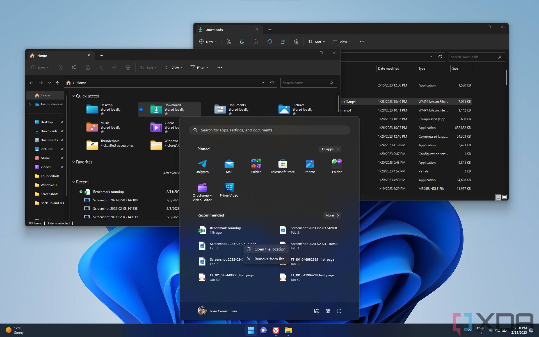
Task: Click the Start menu search box
Action: (x=269, y=130)
